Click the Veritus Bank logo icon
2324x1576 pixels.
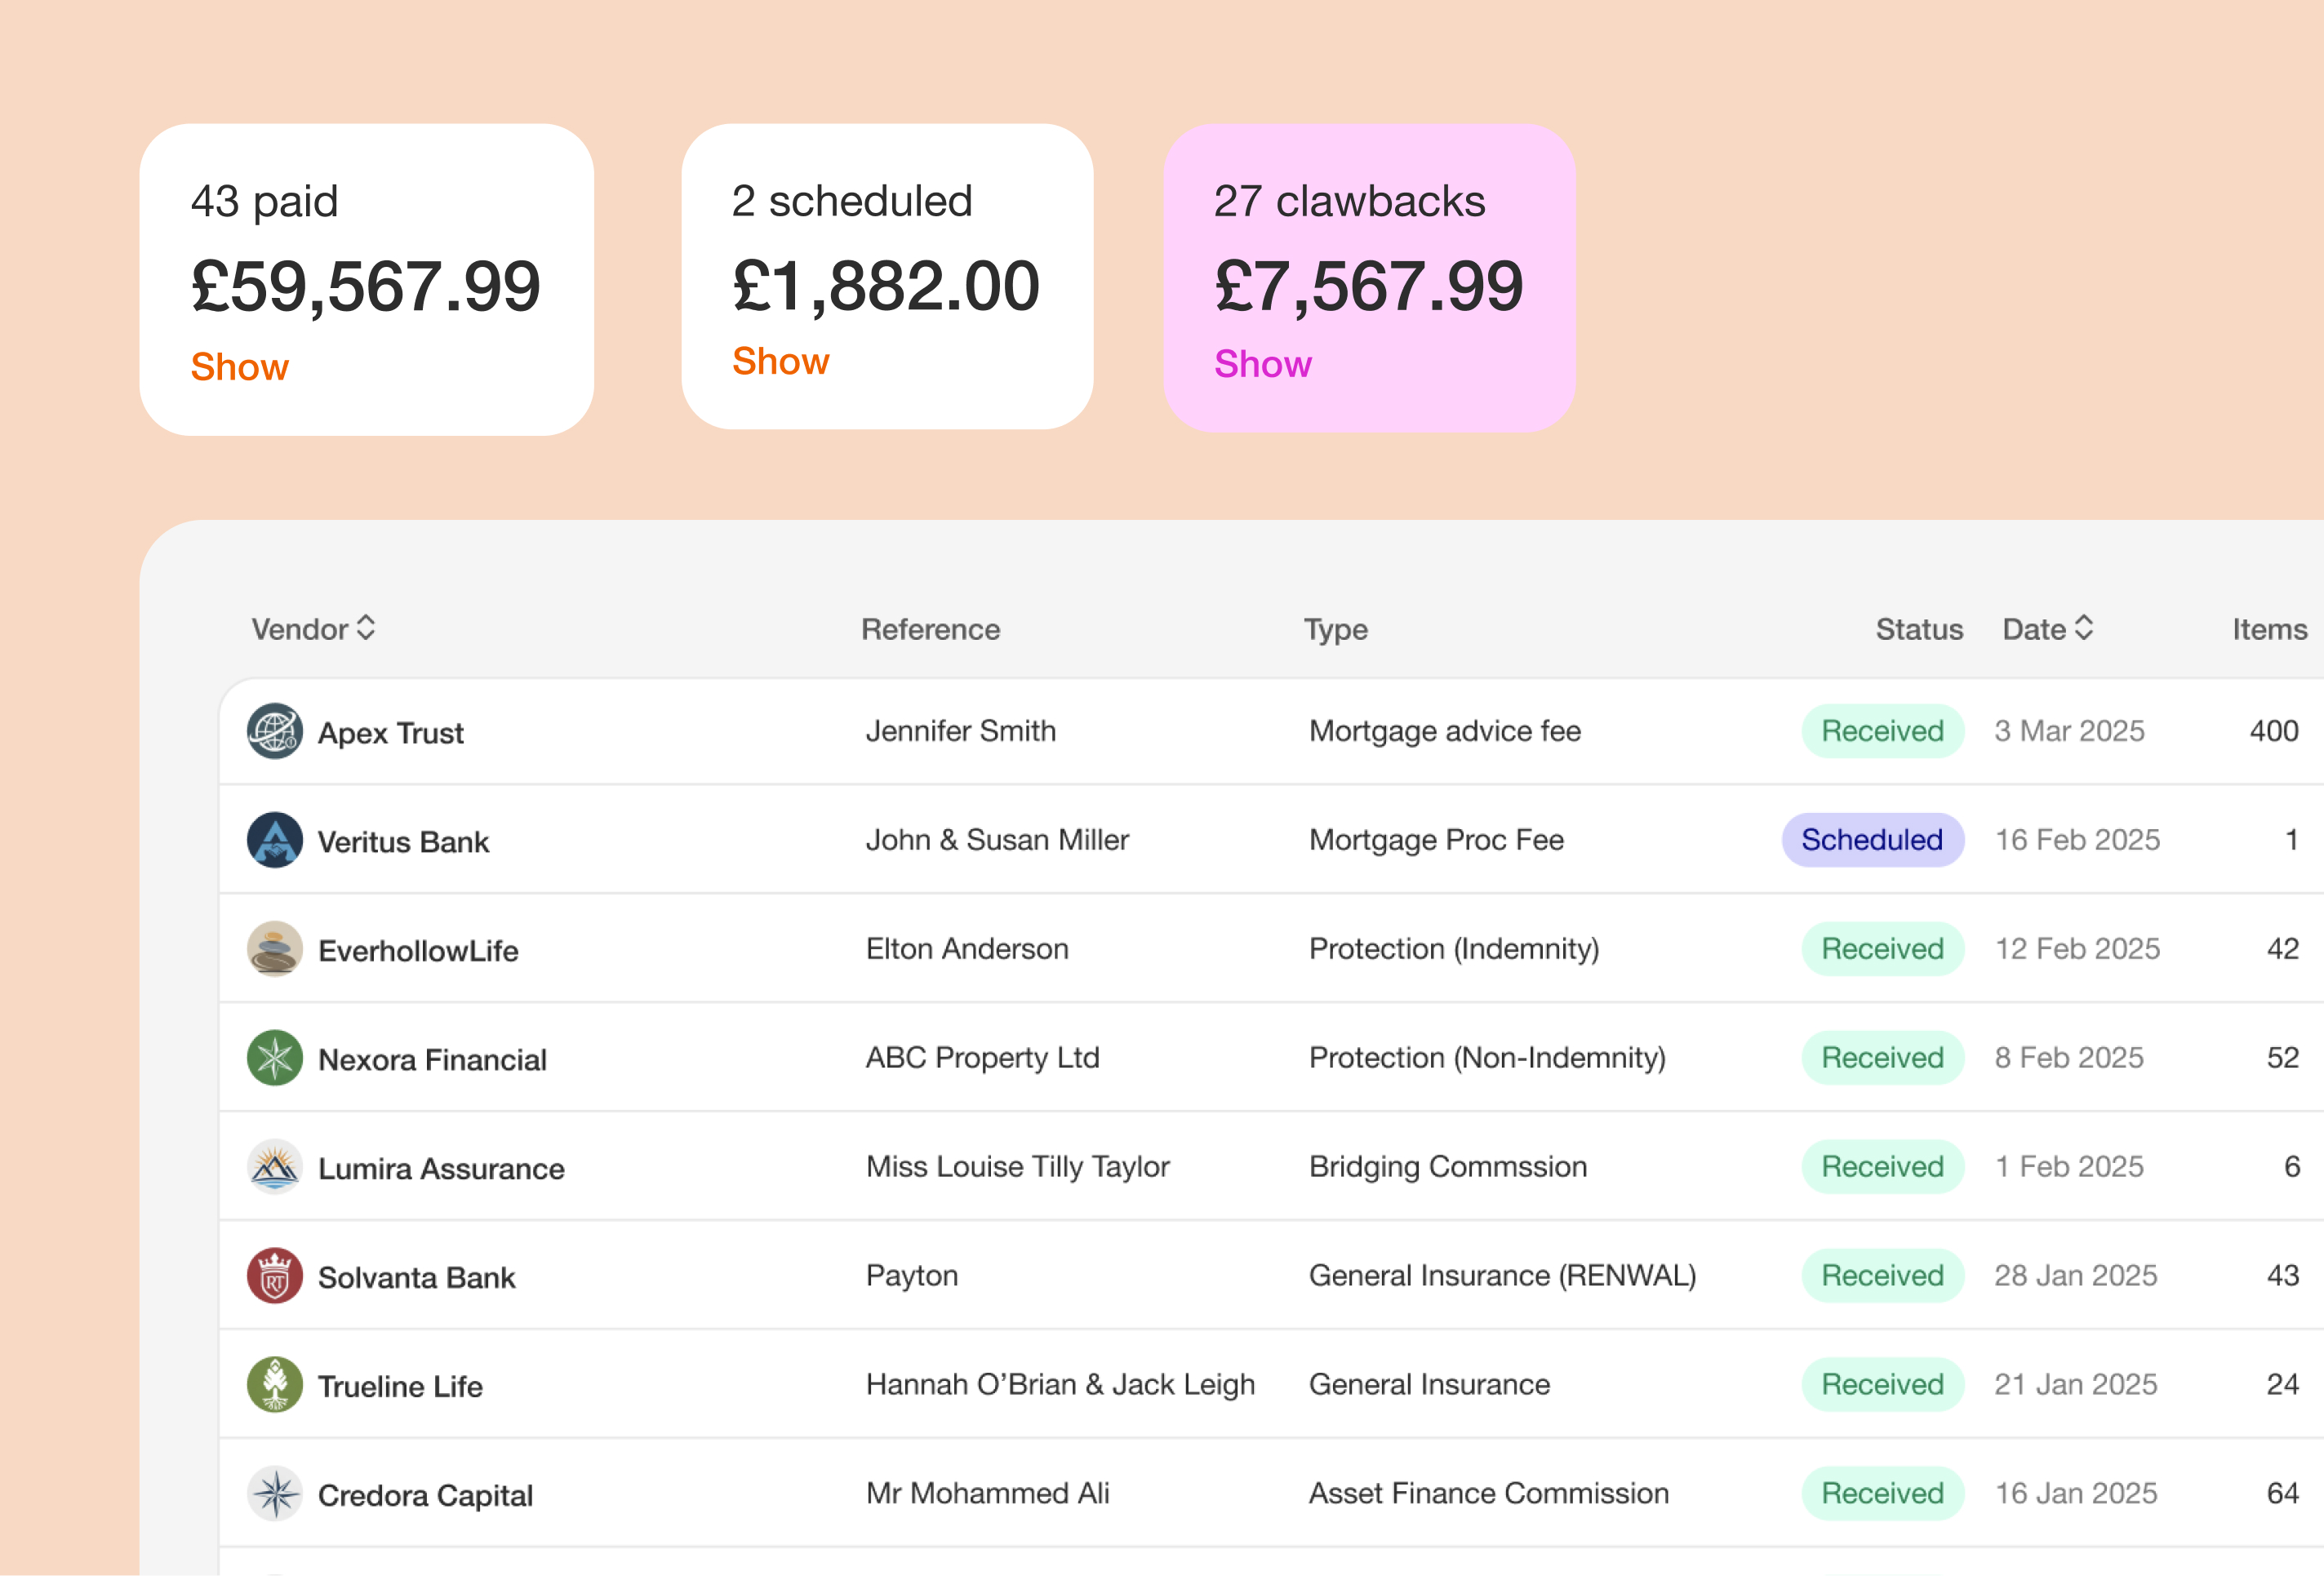274,840
